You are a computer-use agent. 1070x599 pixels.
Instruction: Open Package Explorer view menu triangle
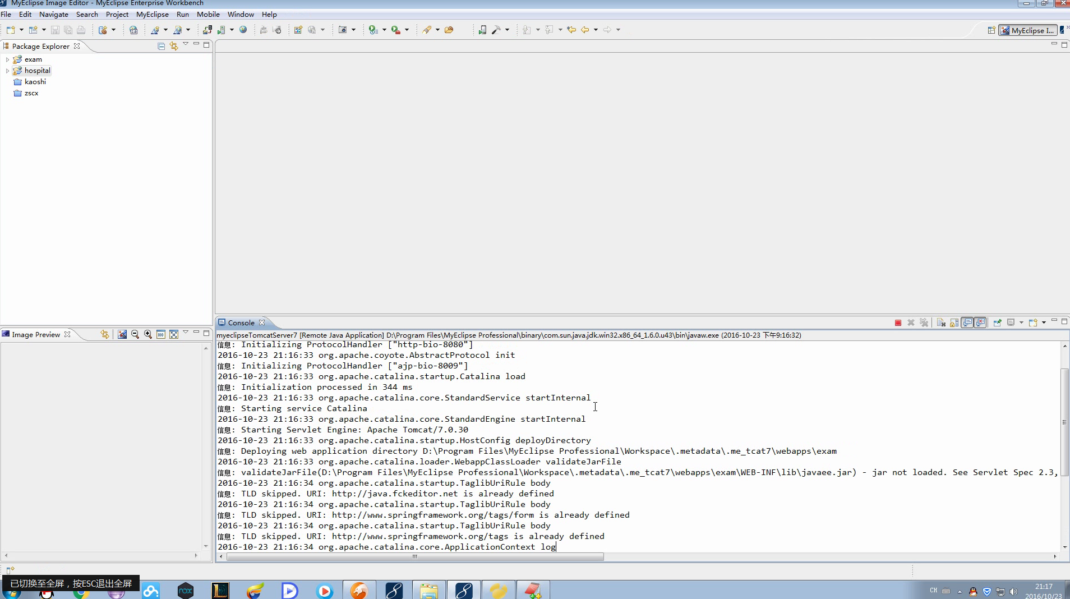click(x=186, y=44)
